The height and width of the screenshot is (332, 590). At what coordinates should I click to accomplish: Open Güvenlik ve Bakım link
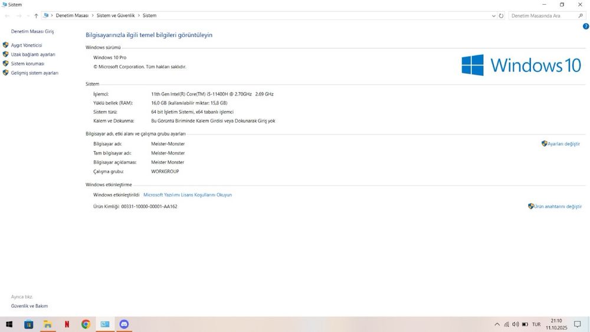[x=29, y=306]
